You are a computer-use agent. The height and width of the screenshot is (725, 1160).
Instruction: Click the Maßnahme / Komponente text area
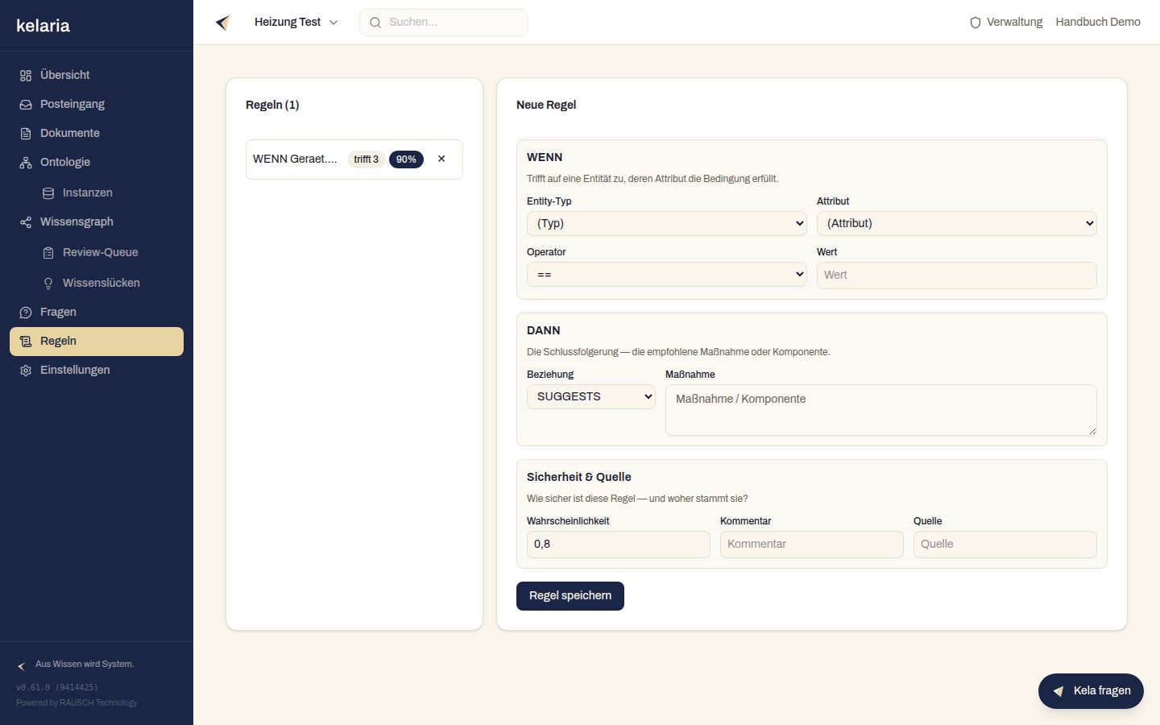click(881, 410)
